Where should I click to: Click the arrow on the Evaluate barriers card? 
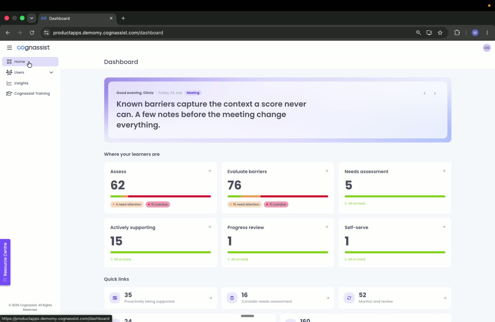tap(327, 171)
